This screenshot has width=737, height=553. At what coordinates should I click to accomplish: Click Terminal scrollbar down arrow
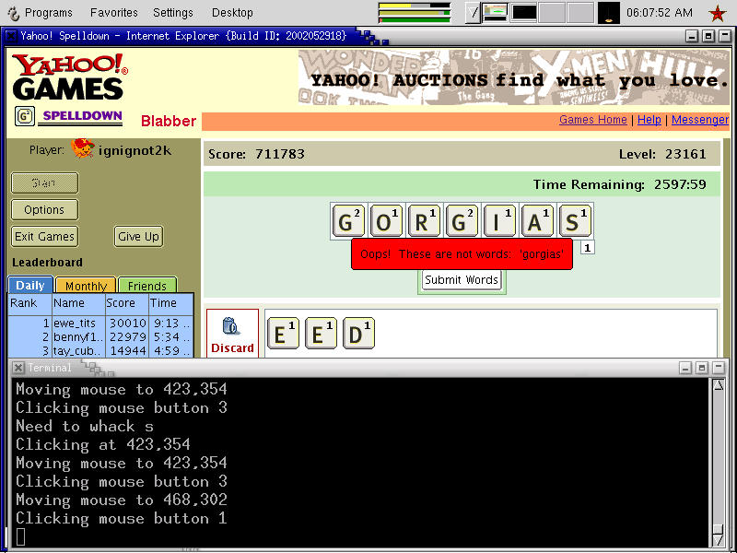719,541
